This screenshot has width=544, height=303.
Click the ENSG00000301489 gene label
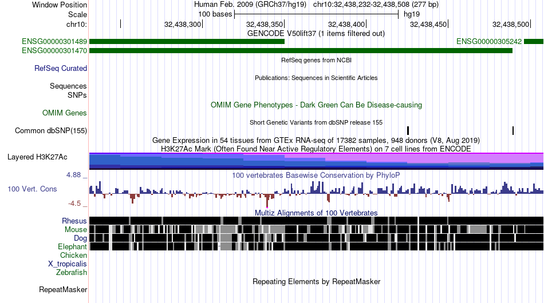pos(54,42)
